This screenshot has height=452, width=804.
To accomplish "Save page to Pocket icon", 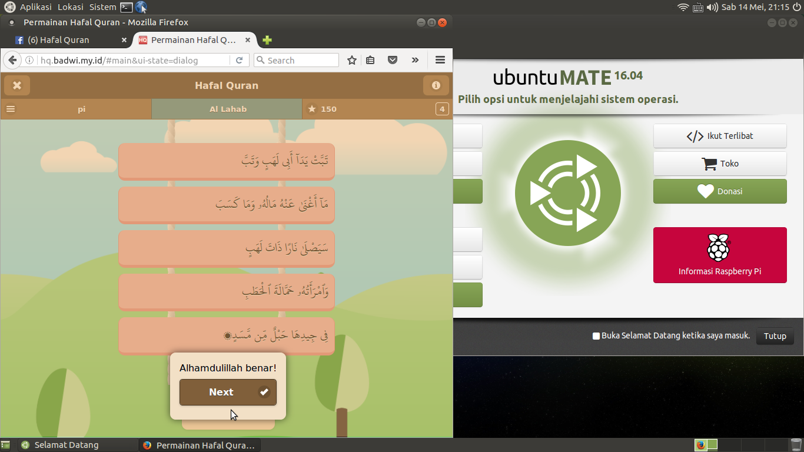I will click(392, 60).
